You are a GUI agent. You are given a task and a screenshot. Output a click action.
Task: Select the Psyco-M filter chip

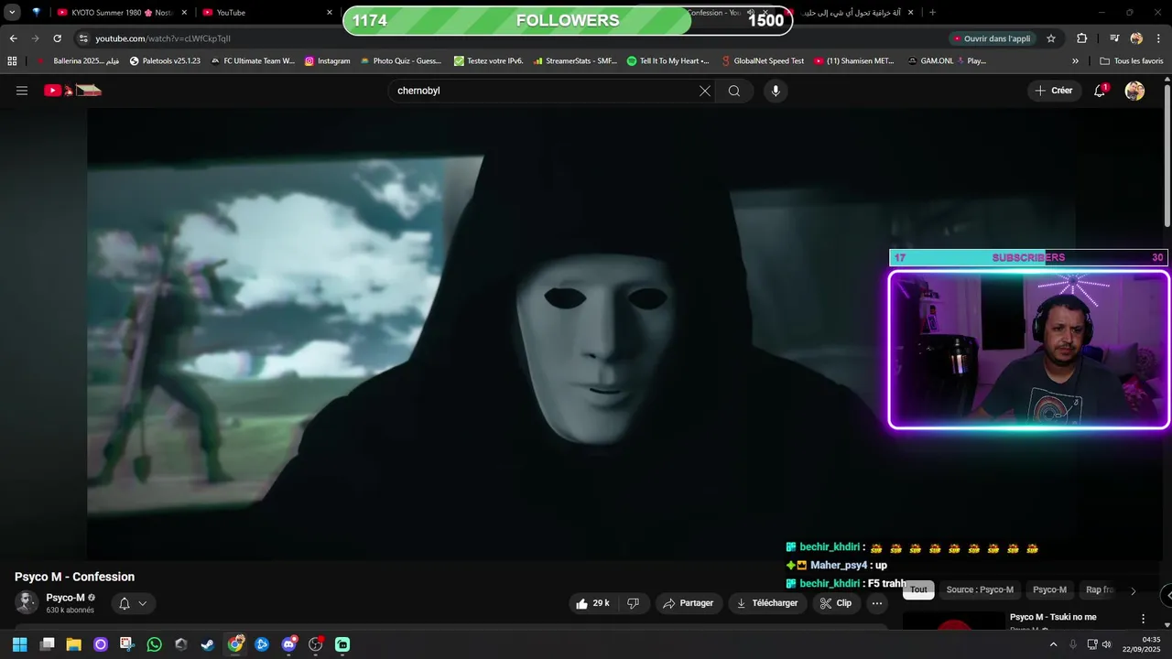[x=1049, y=590]
